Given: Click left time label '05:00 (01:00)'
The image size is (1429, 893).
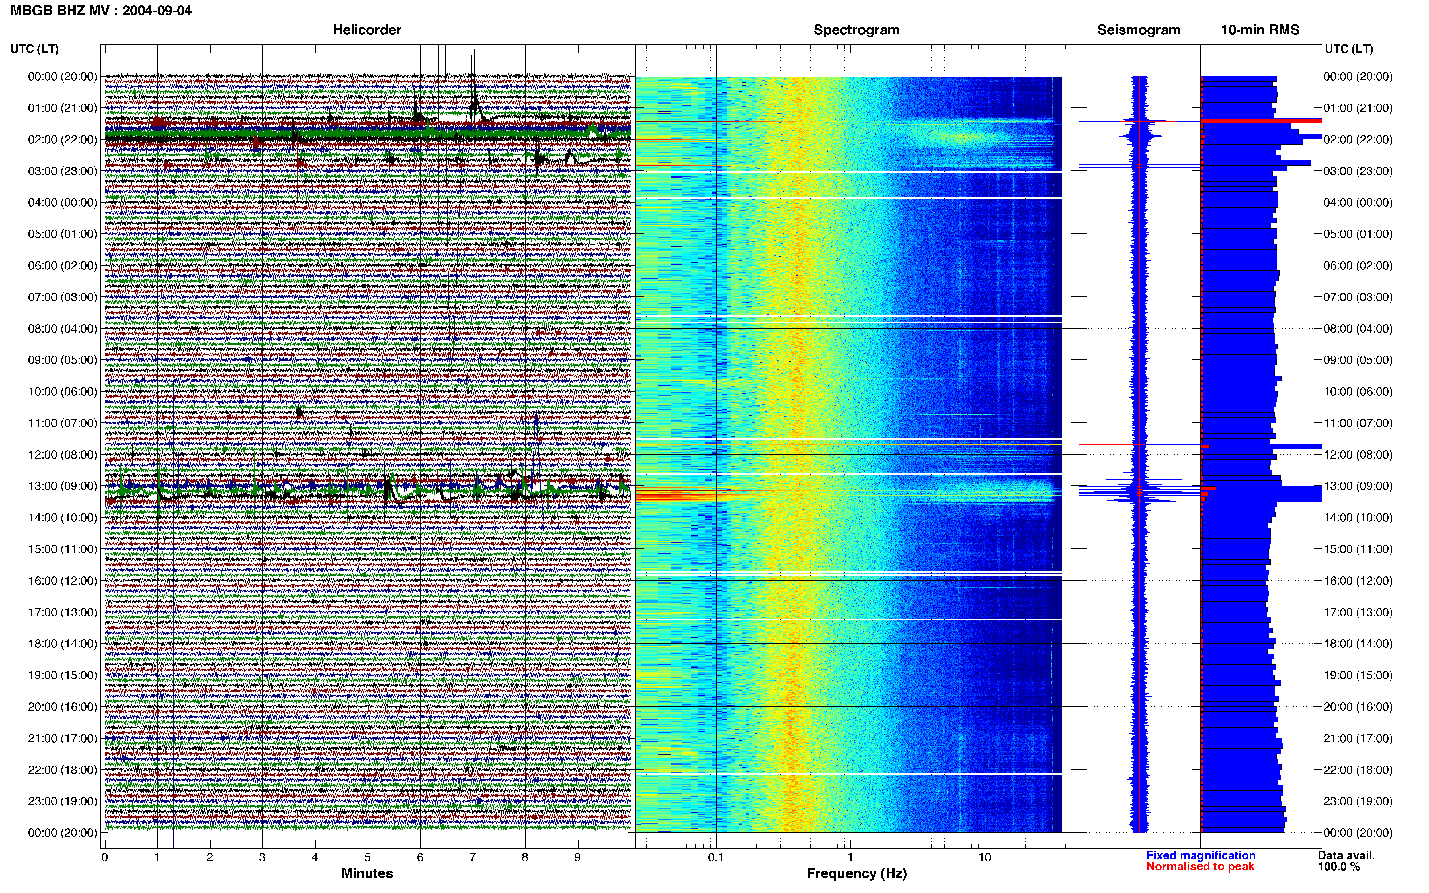Looking at the screenshot, I should [x=63, y=234].
